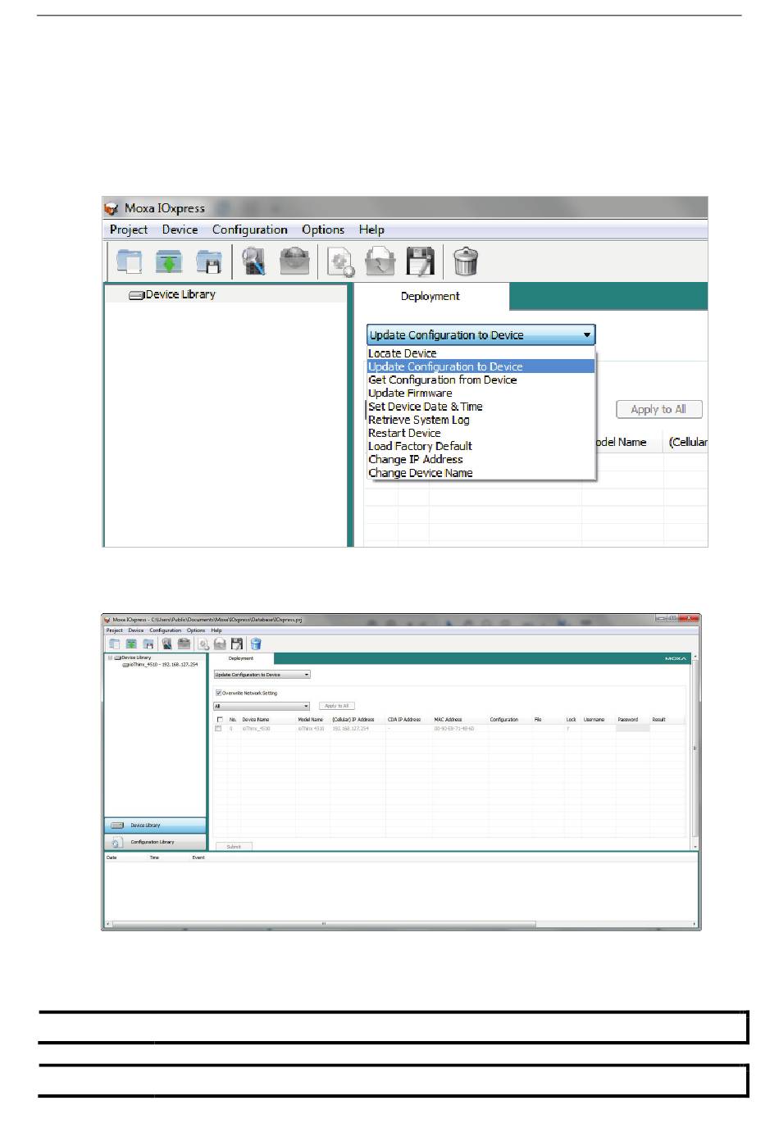This screenshot has width=779, height=1137.
Task: Click the blue trash icon in ioThinx_4510 window toolbar
Action: pyautogui.click(x=256, y=644)
